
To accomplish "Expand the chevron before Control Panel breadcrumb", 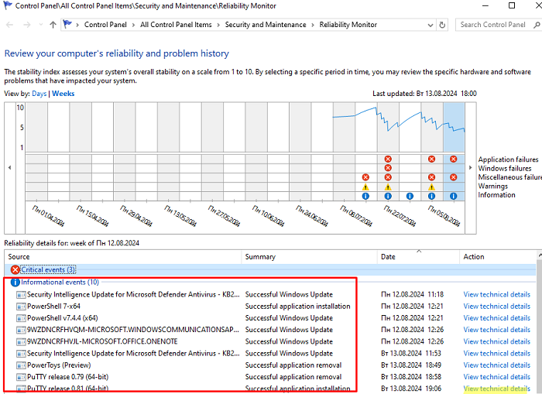I will [77, 25].
